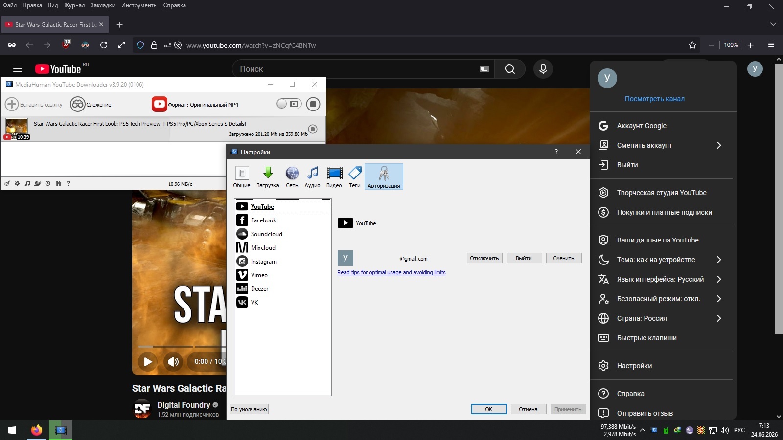
Task: Open Firefox list-all-tabs chevron
Action: [773, 24]
